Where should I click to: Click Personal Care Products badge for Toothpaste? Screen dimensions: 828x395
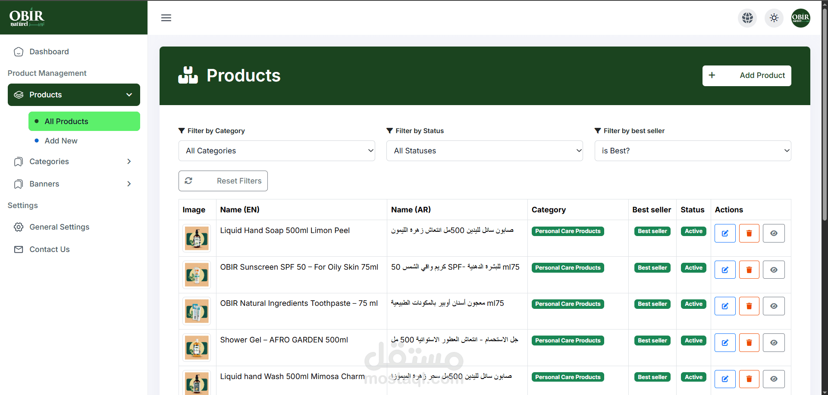568,304
